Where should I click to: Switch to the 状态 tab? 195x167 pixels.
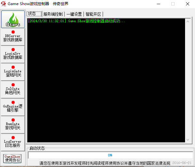click(x=34, y=14)
